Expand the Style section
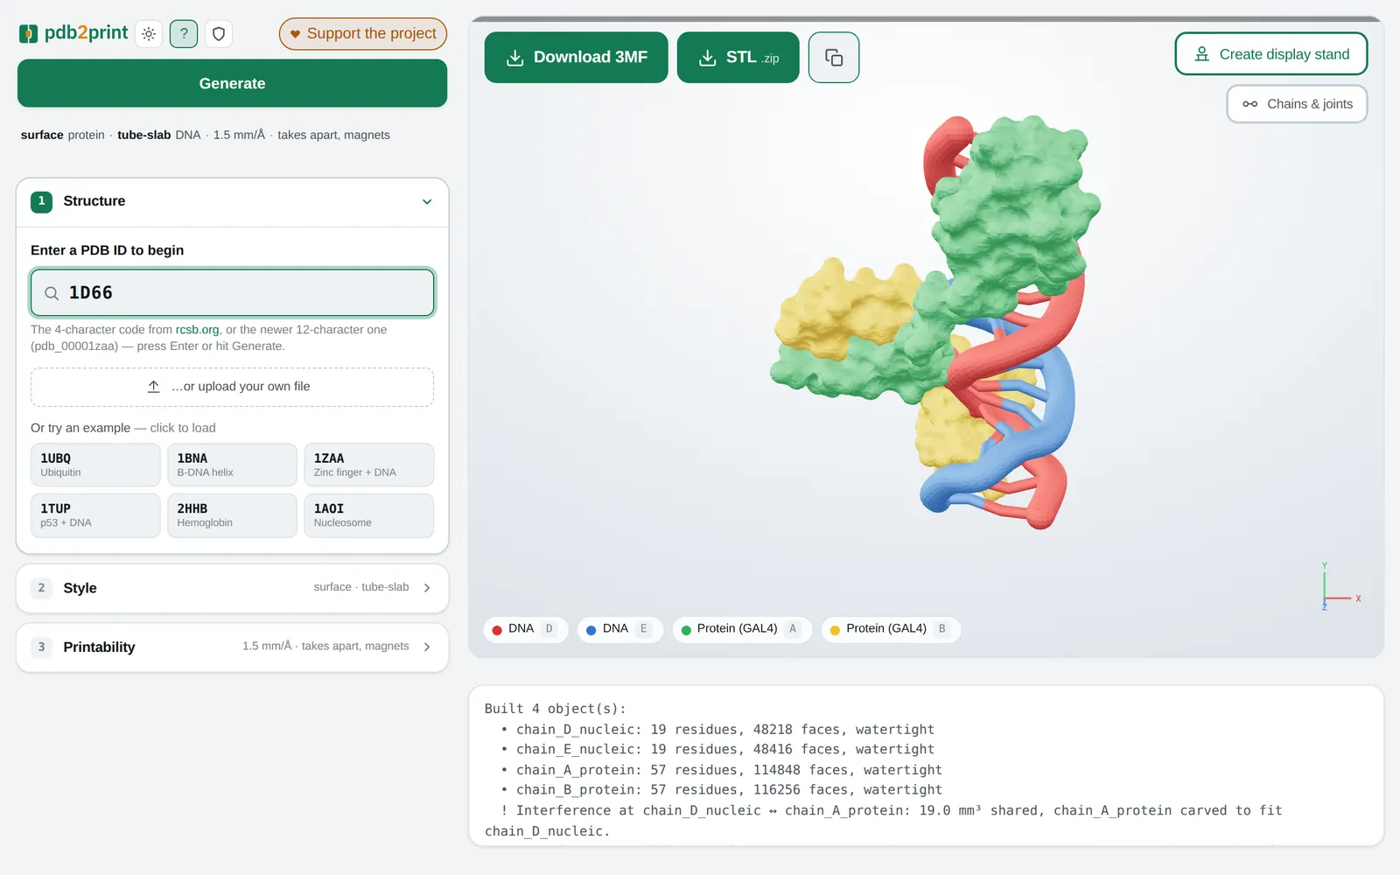The width and height of the screenshot is (1400, 875). coord(232,588)
